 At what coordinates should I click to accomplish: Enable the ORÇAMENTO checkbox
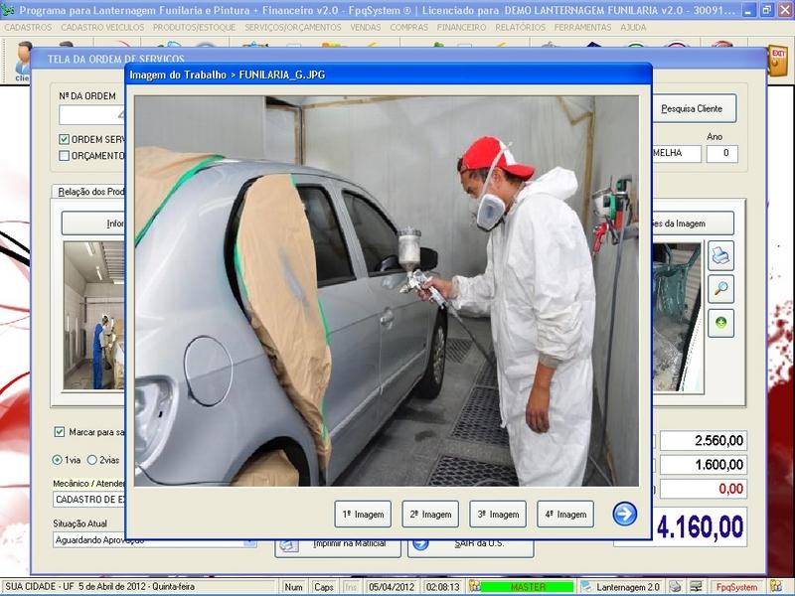[x=64, y=156]
